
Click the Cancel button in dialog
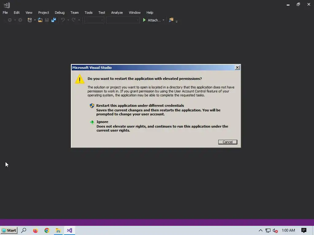(x=228, y=142)
